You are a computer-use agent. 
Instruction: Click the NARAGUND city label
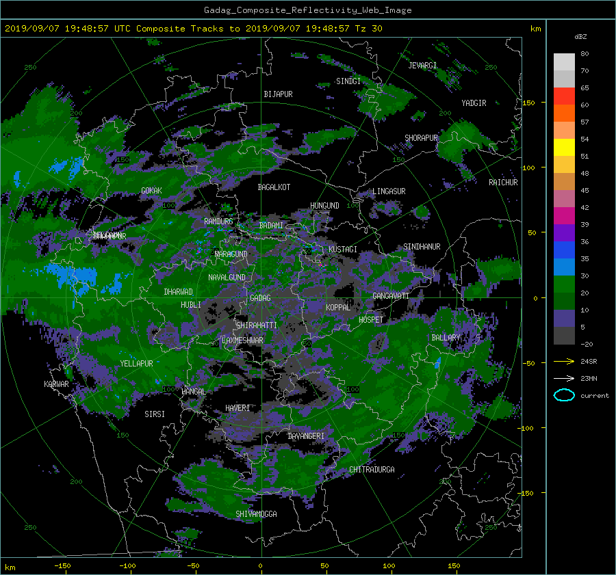click(231, 254)
